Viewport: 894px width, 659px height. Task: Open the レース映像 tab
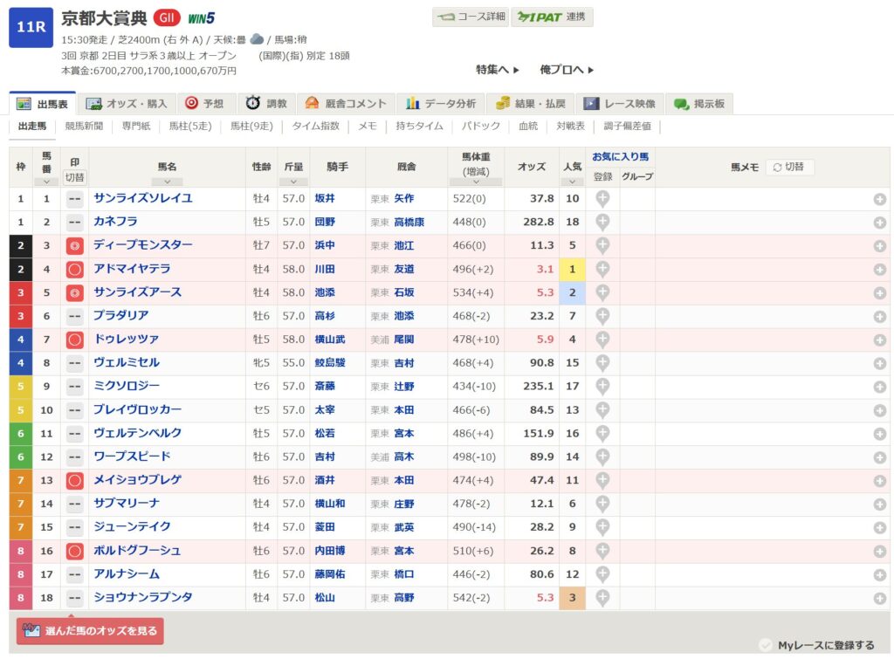click(x=620, y=103)
